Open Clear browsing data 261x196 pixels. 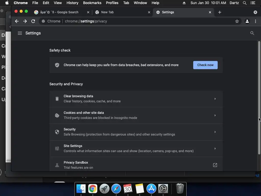tap(136, 99)
